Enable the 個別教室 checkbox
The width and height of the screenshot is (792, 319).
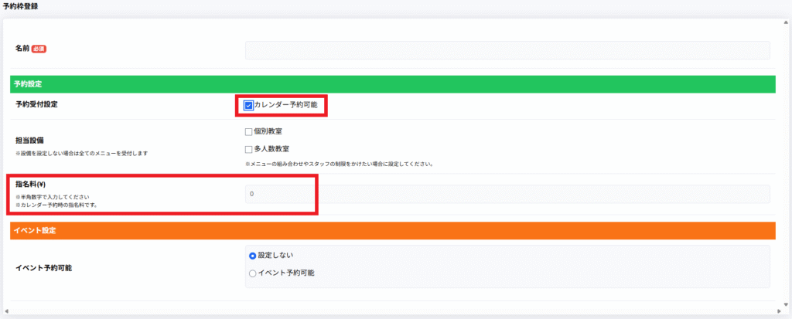pyautogui.click(x=248, y=132)
